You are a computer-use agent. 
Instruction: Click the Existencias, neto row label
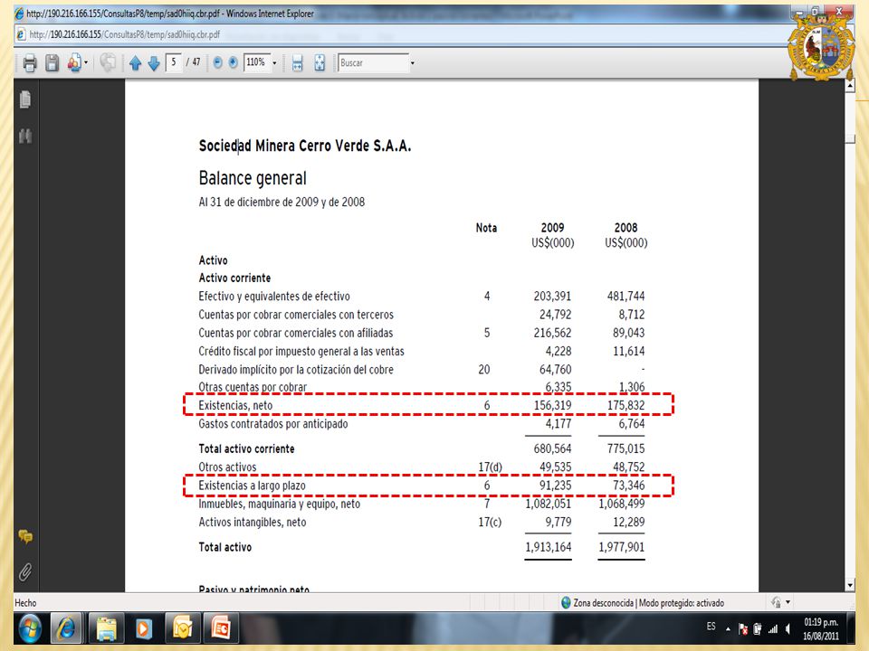(x=235, y=405)
